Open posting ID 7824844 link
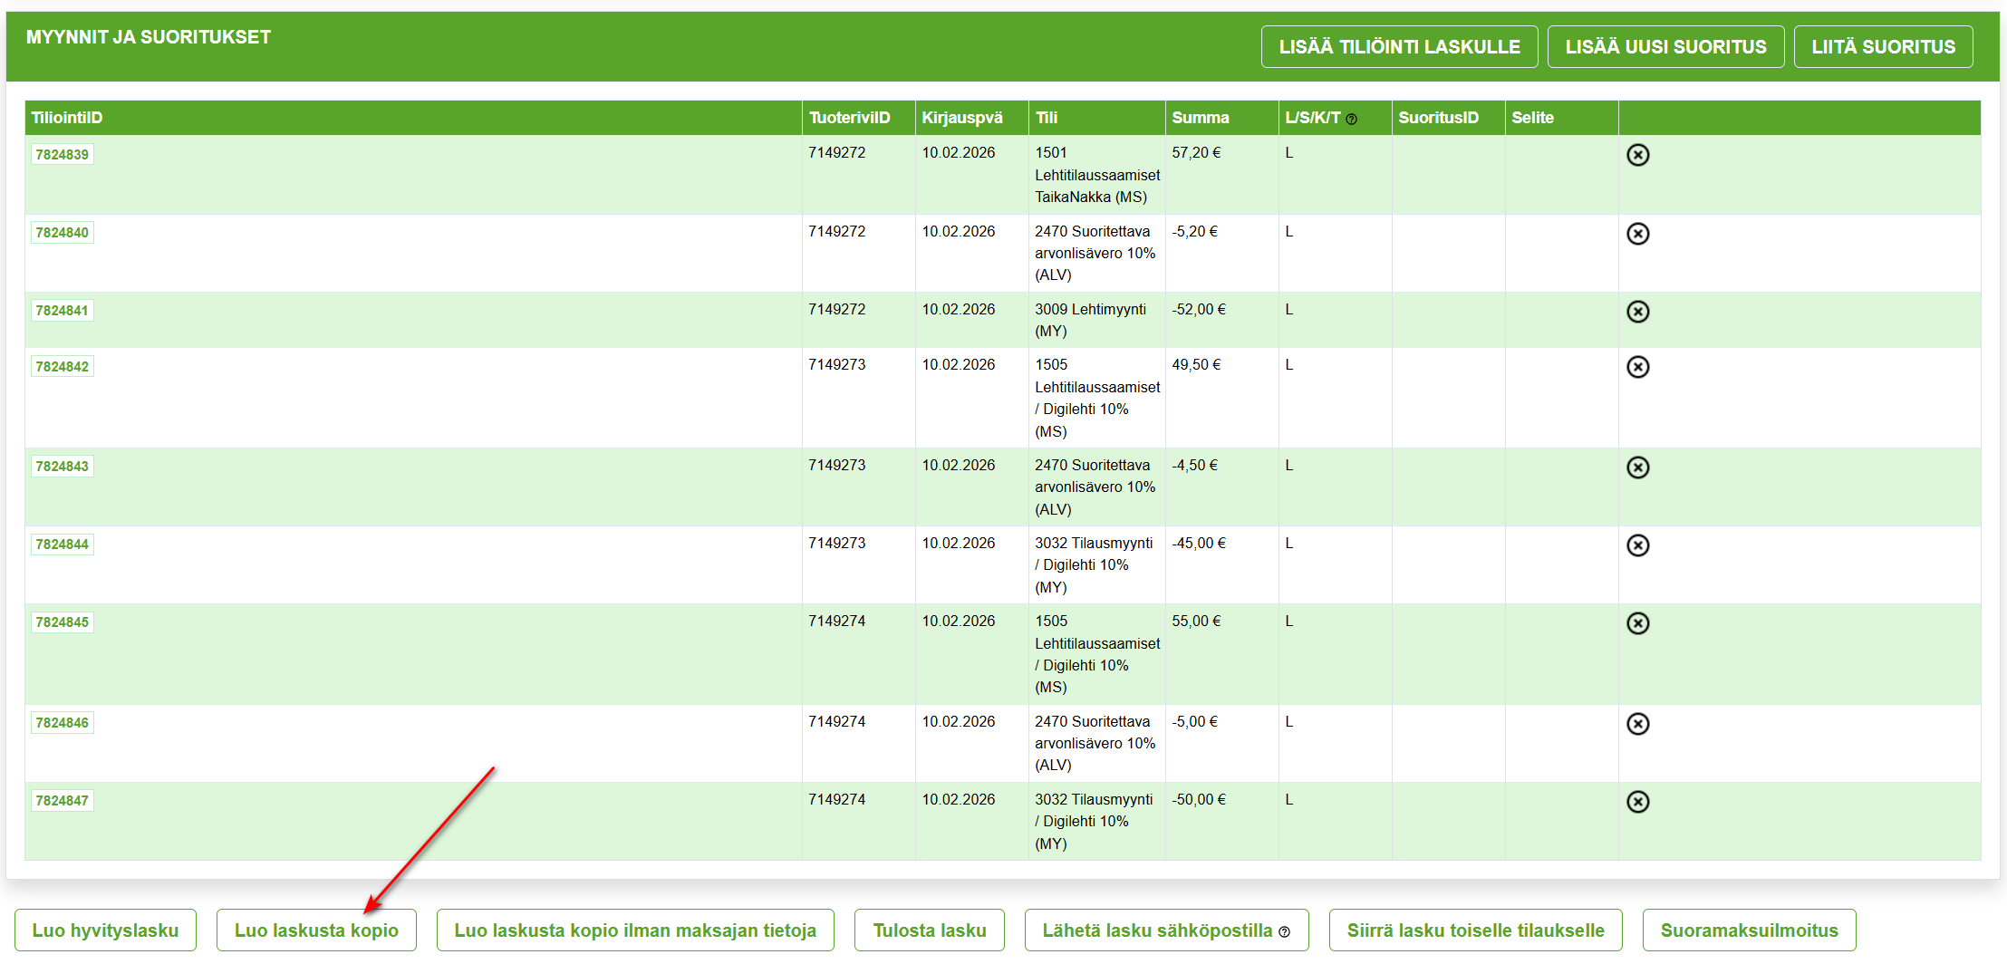This screenshot has height=964, width=2007. pos(63,545)
